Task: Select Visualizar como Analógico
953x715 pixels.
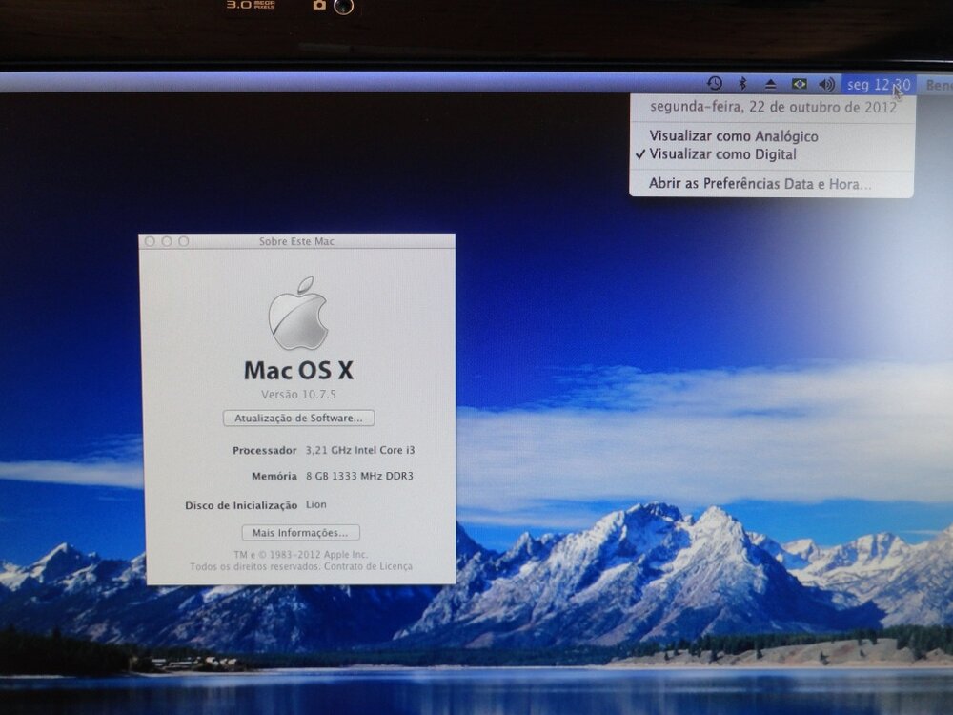Action: tap(733, 136)
